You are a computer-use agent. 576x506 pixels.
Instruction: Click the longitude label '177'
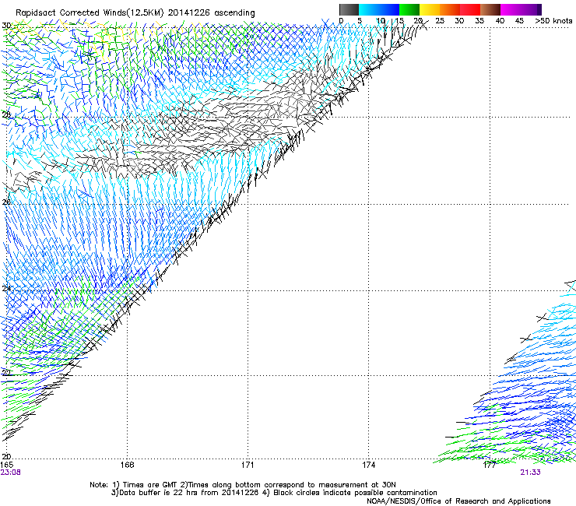click(490, 465)
